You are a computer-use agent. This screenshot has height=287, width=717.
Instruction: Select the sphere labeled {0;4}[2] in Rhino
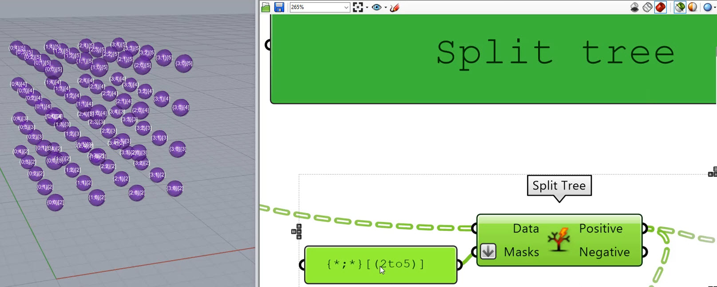20,152
